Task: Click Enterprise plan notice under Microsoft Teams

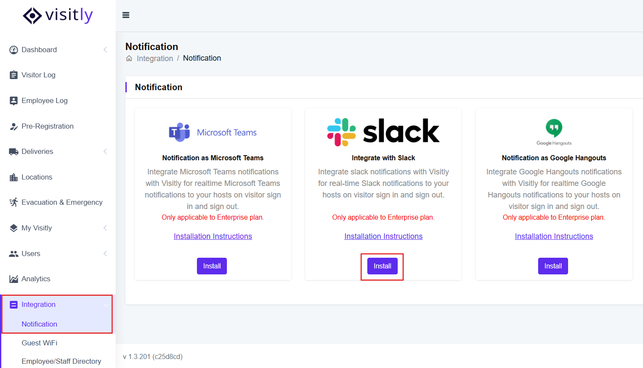Action: pyautogui.click(x=213, y=218)
